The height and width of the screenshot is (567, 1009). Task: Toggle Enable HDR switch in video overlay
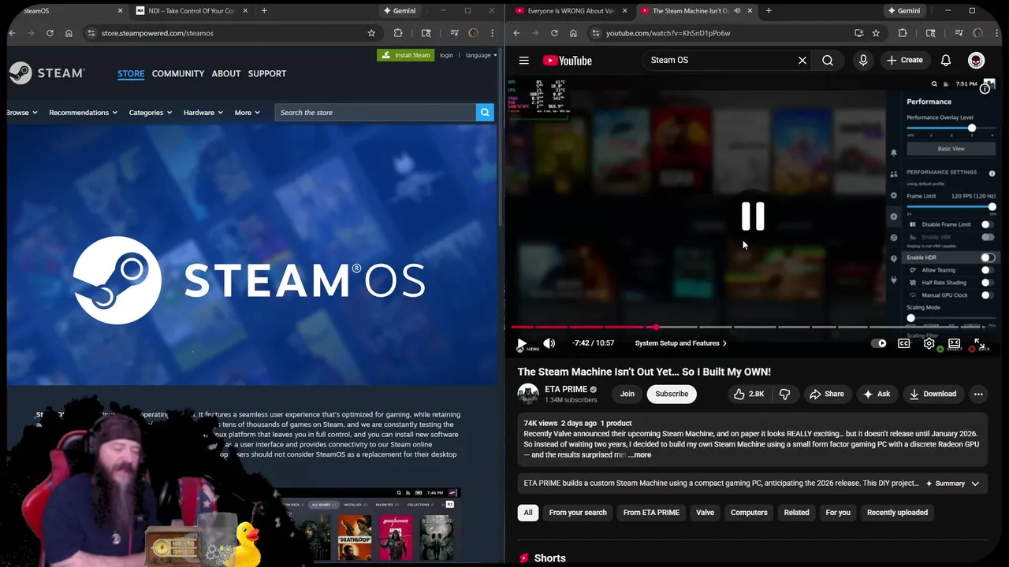987,258
